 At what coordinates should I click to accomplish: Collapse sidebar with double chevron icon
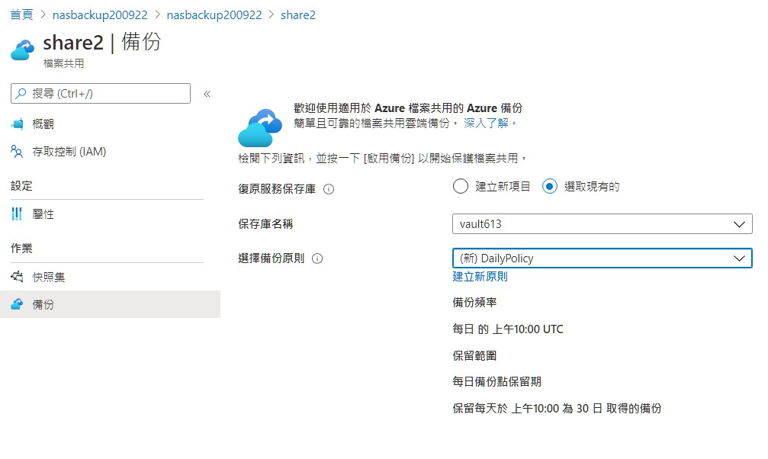(207, 94)
